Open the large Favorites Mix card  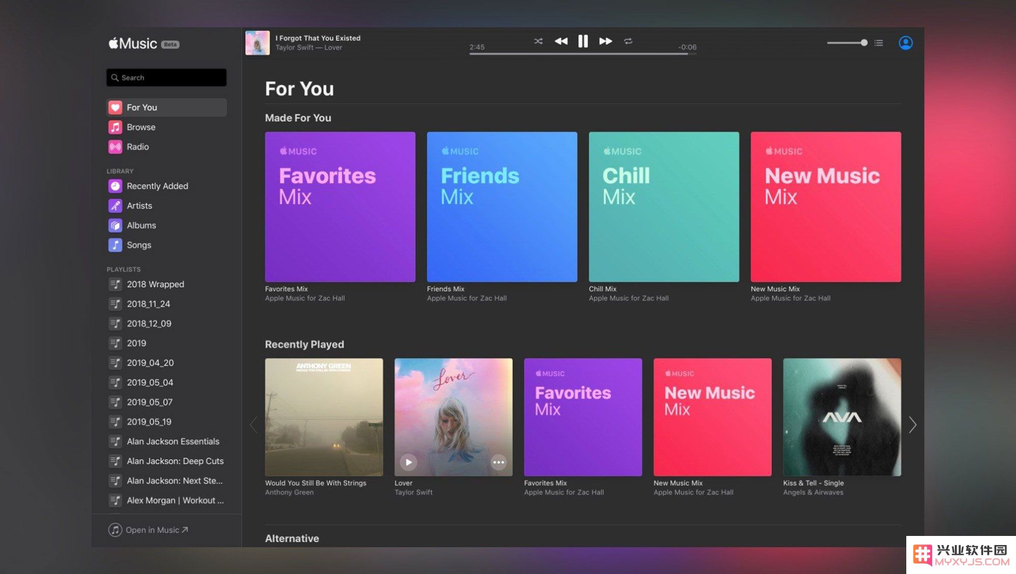340,207
